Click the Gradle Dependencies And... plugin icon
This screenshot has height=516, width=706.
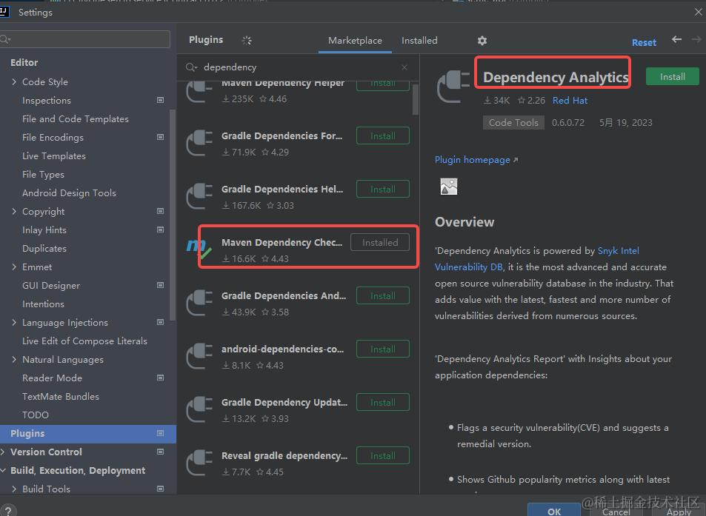click(199, 303)
